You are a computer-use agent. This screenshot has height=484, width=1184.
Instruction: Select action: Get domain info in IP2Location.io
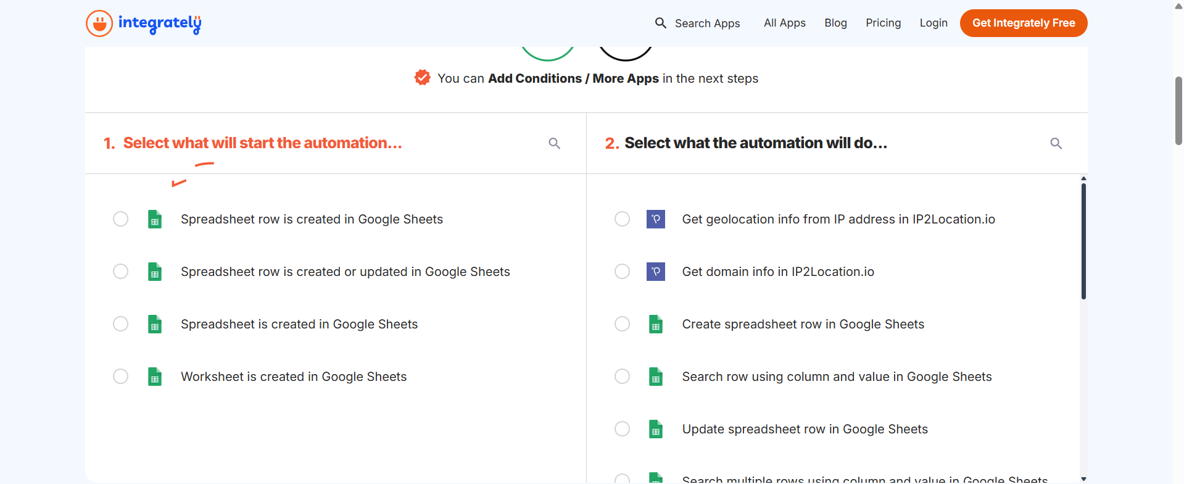click(x=623, y=272)
